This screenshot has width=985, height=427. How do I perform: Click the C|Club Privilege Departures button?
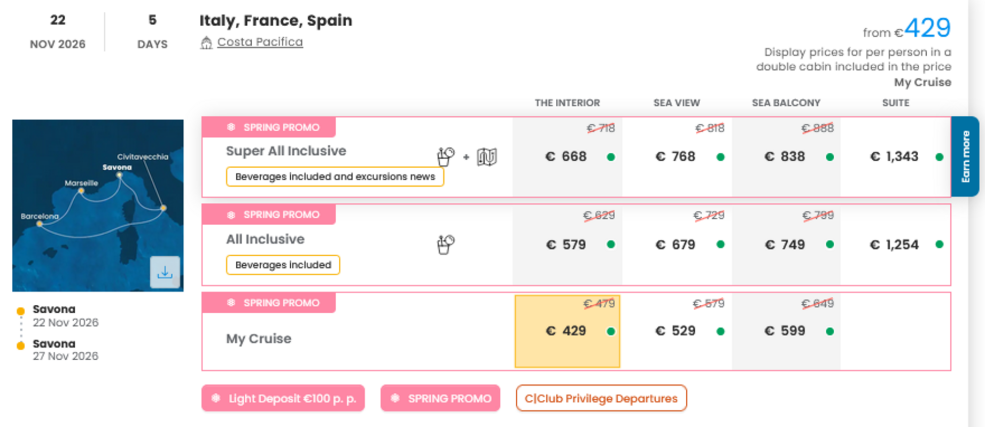click(x=601, y=398)
